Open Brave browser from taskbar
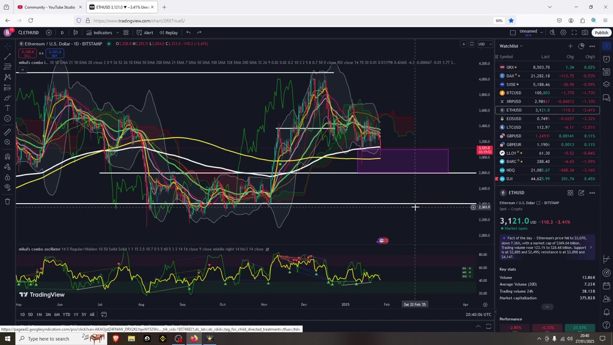This screenshot has height=345, width=613. click(115, 339)
